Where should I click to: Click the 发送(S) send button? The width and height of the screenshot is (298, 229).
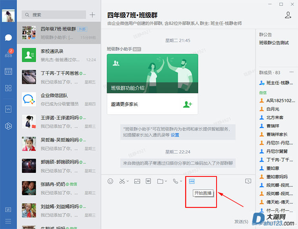click(x=241, y=221)
